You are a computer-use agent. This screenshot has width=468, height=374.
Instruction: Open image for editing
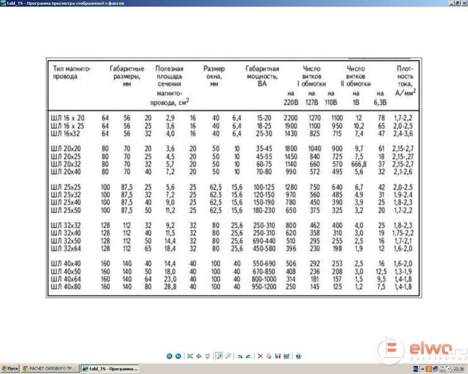pos(286,356)
